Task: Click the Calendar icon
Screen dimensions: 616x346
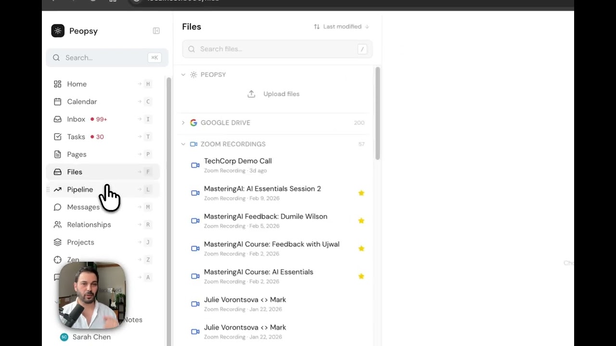Action: [x=58, y=101]
